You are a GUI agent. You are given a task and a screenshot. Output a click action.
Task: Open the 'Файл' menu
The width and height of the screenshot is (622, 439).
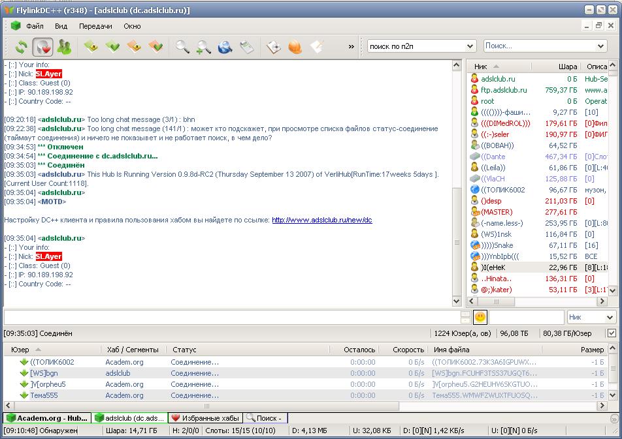click(x=35, y=26)
